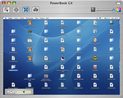Toggle the fit-screen-in-window arrows button
The width and height of the screenshot is (123, 98).
pyautogui.click(x=26, y=10)
